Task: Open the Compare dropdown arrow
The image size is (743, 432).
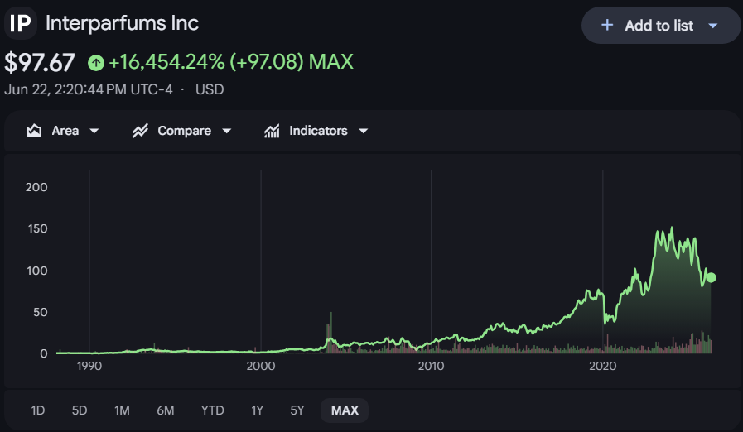Action: click(x=226, y=131)
